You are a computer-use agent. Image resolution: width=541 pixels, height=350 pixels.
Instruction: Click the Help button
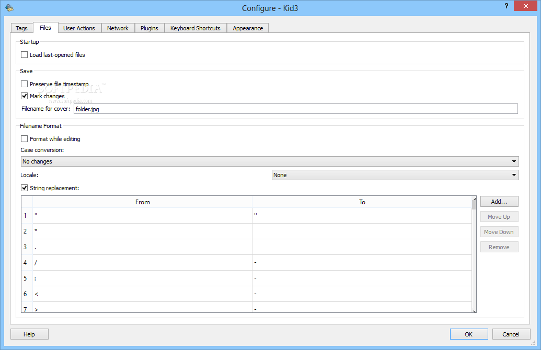click(29, 334)
